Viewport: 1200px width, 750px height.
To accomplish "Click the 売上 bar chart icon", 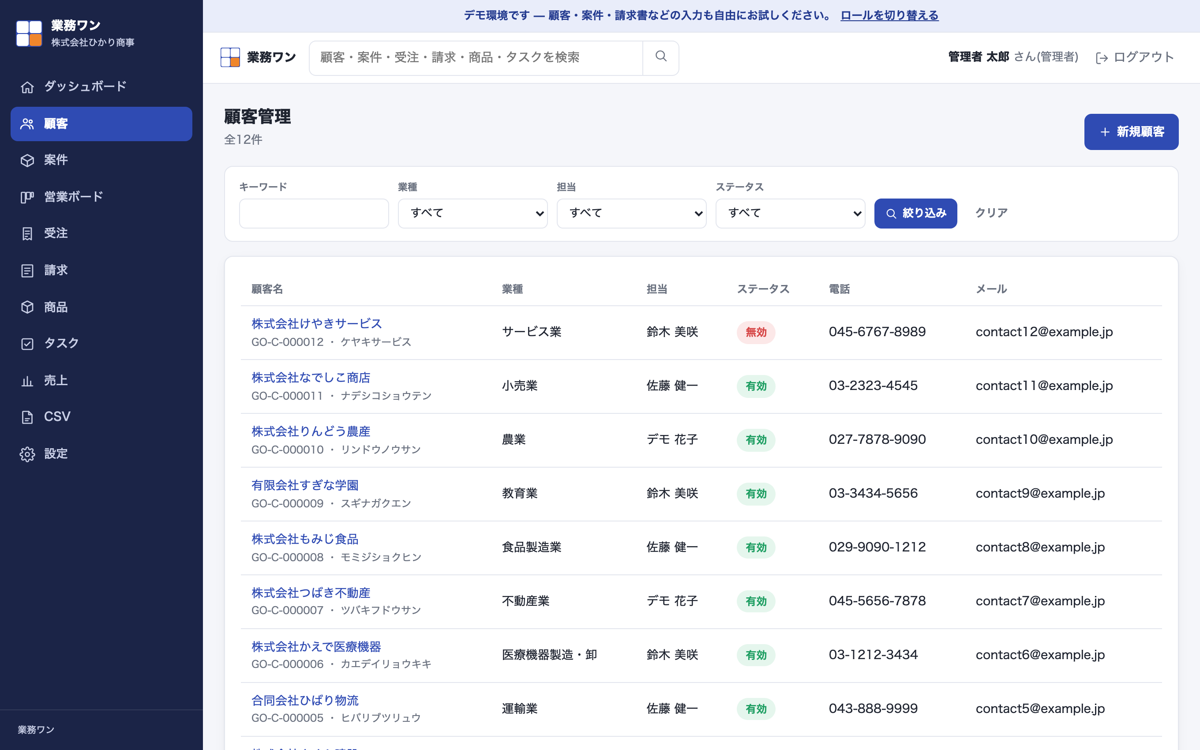I will (27, 380).
